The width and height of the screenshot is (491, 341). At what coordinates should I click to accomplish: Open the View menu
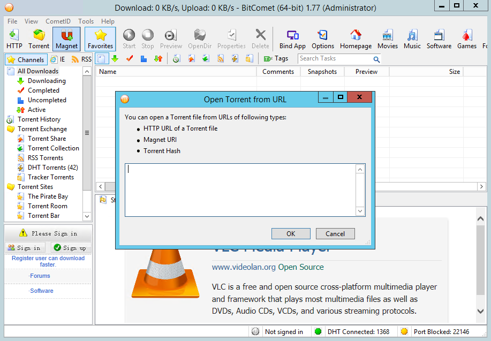coord(31,21)
